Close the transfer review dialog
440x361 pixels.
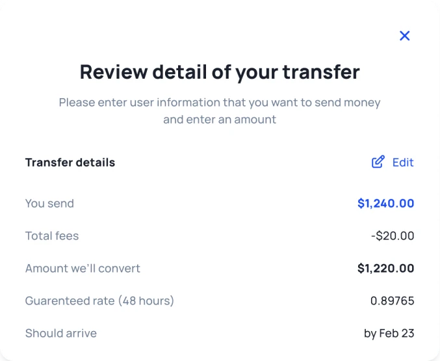[x=404, y=36]
